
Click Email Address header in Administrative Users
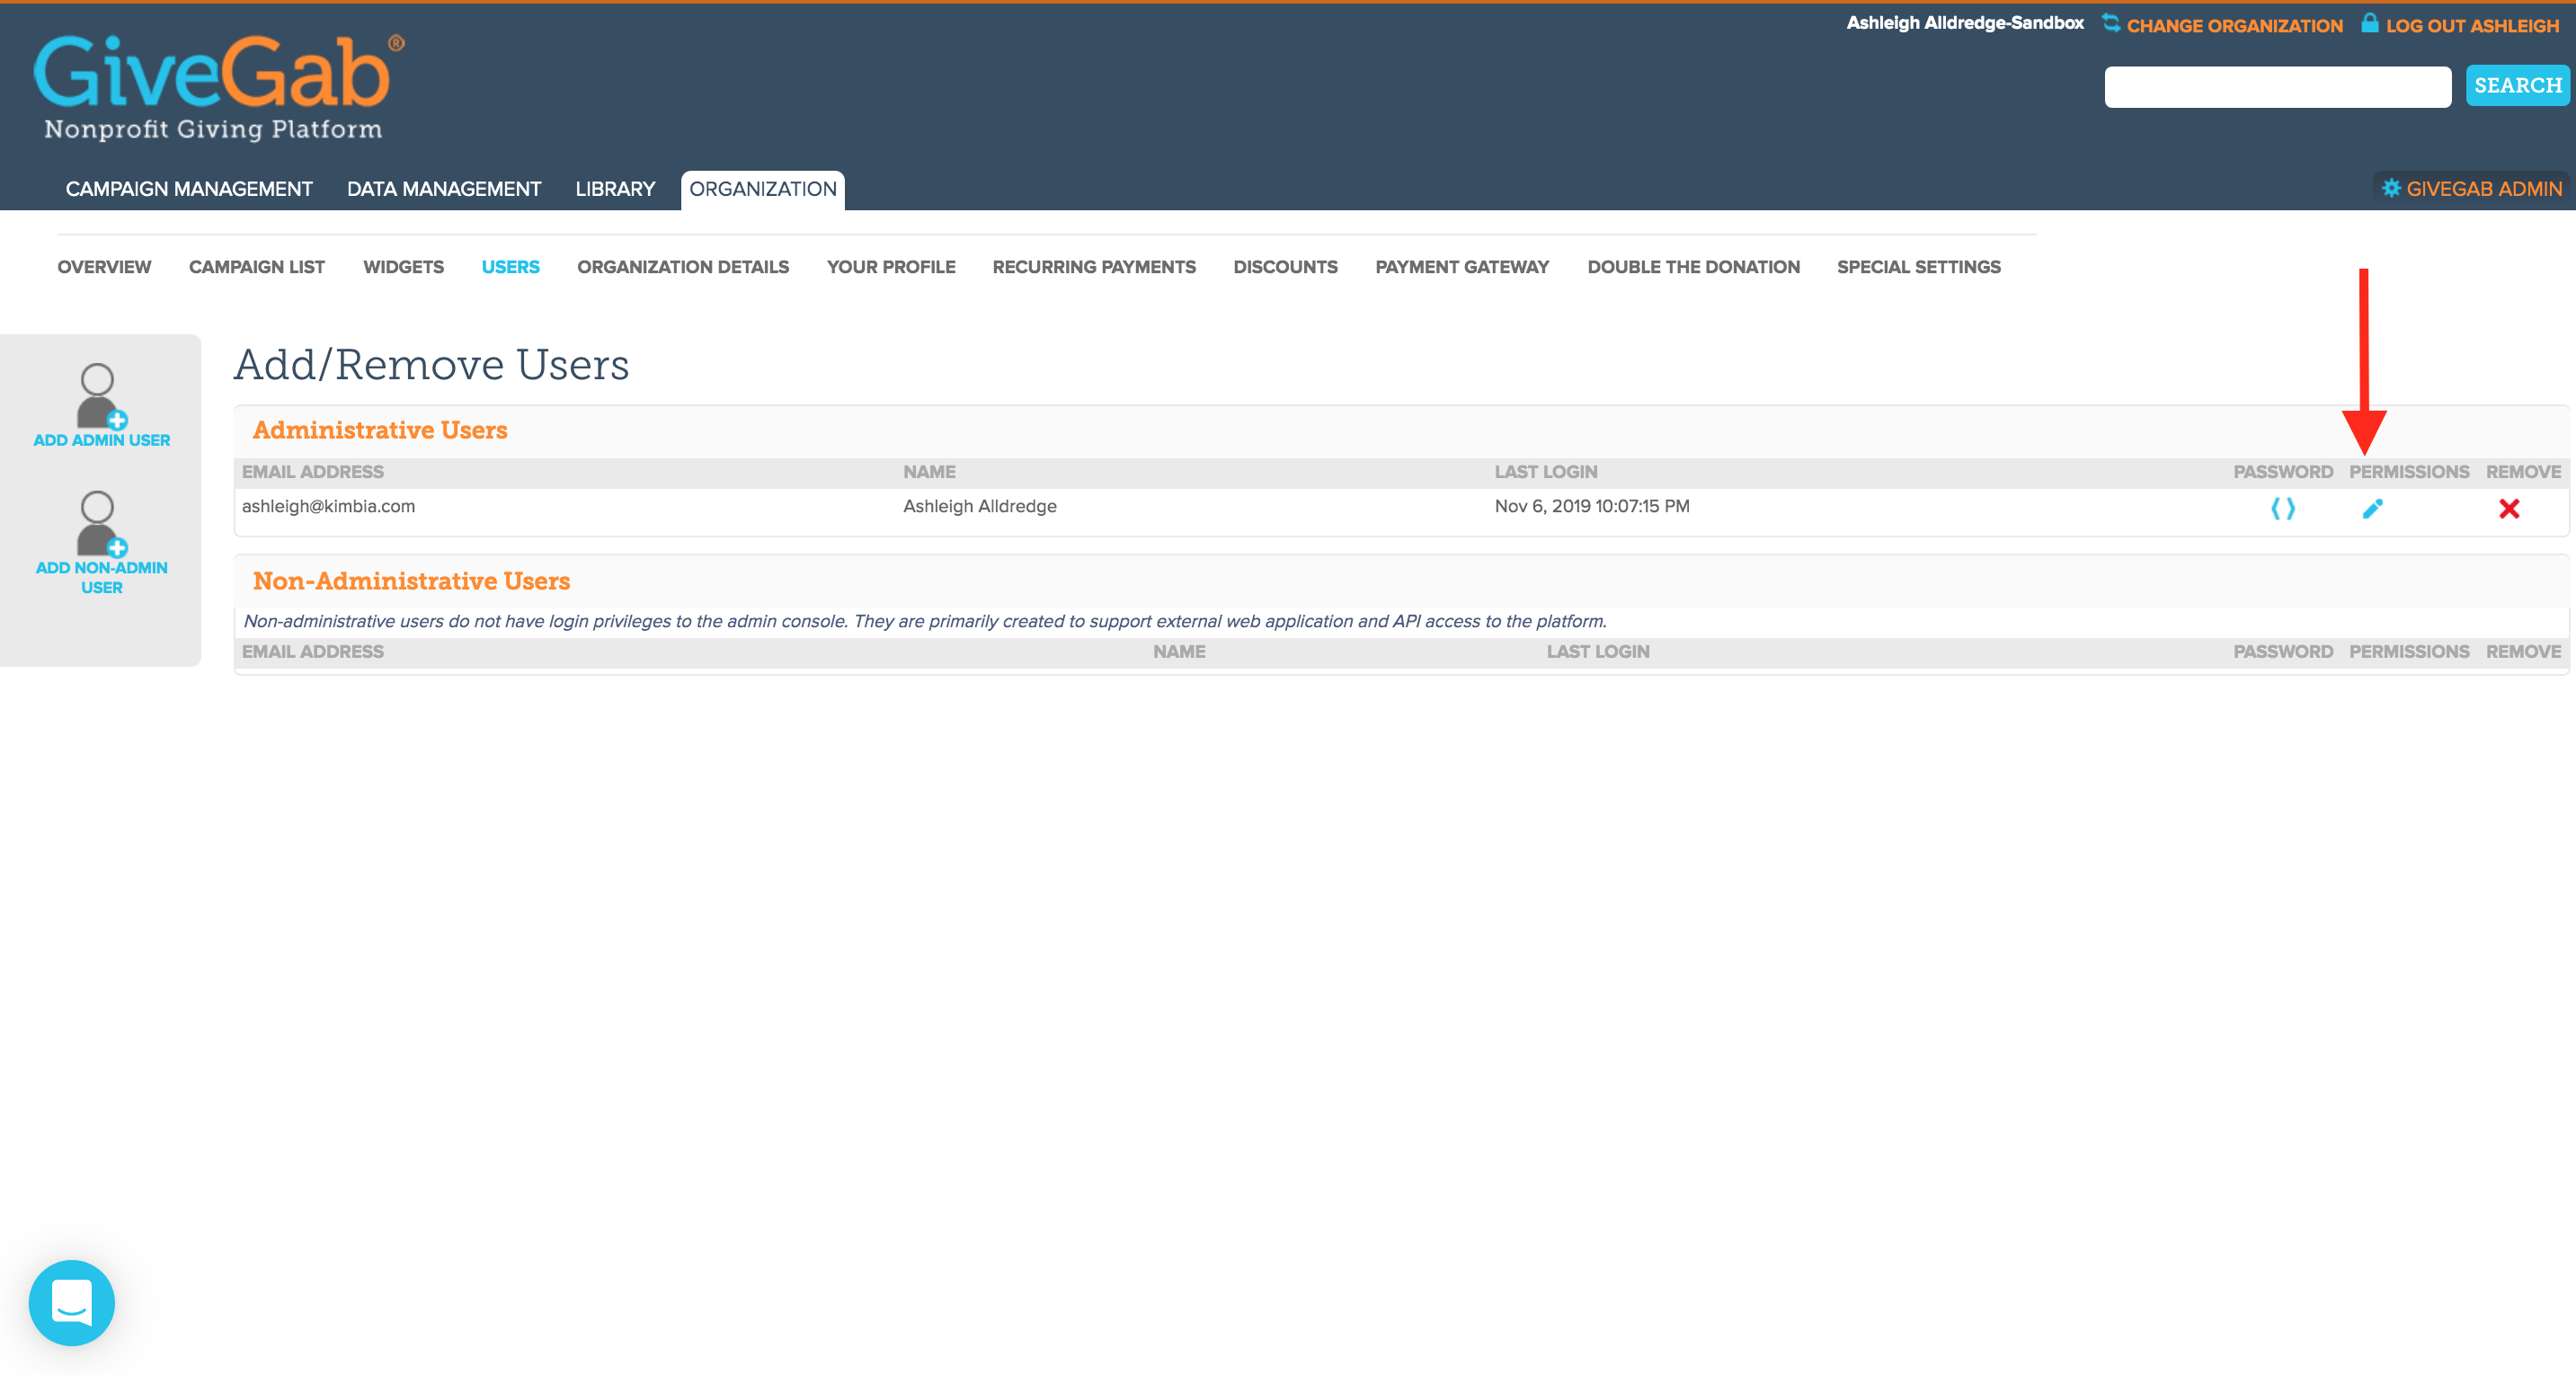(x=313, y=472)
